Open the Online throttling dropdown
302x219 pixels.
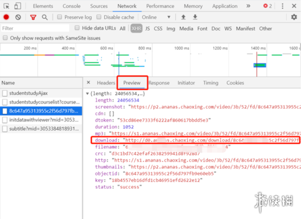point(156,18)
